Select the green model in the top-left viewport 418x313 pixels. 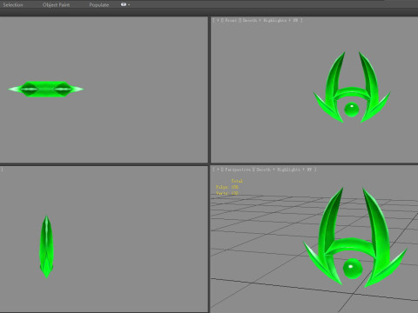[46, 89]
